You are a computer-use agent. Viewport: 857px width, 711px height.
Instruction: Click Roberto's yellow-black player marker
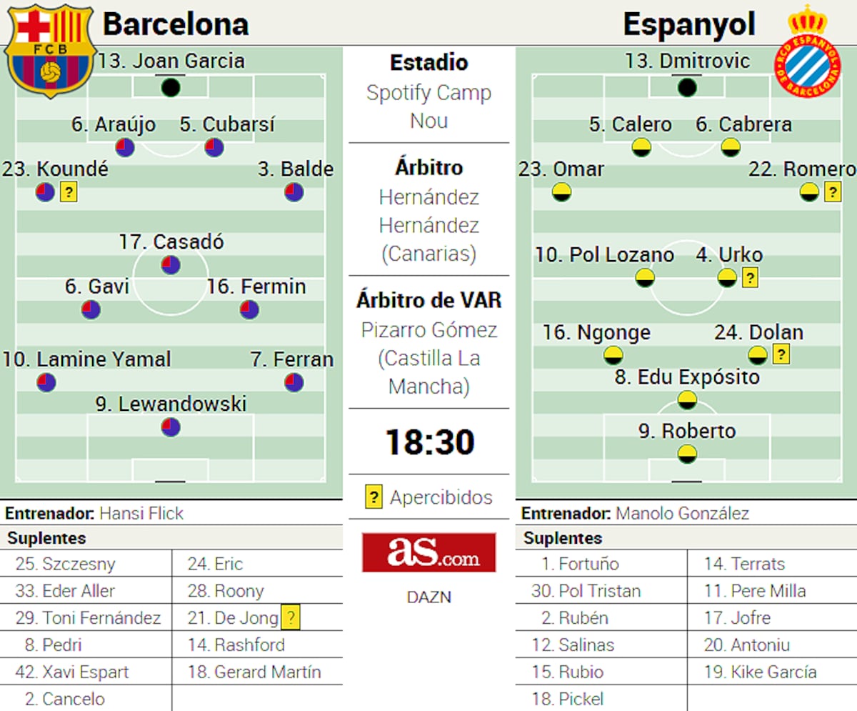coord(687,453)
